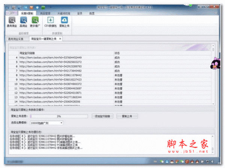This screenshot has width=225, height=168.
Task: Click the 高佣金 ribbon icon
Action: (x=23, y=21)
